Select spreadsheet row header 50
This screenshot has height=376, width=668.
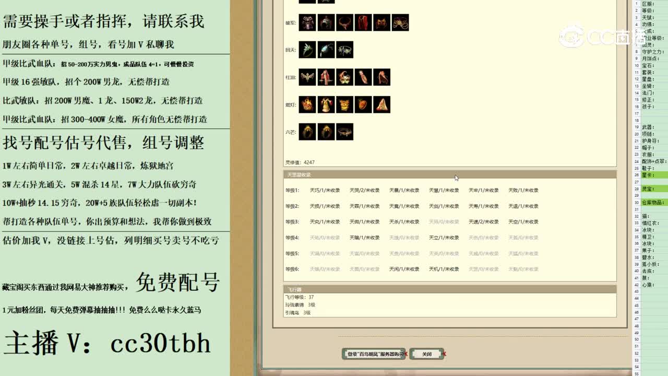click(x=637, y=339)
